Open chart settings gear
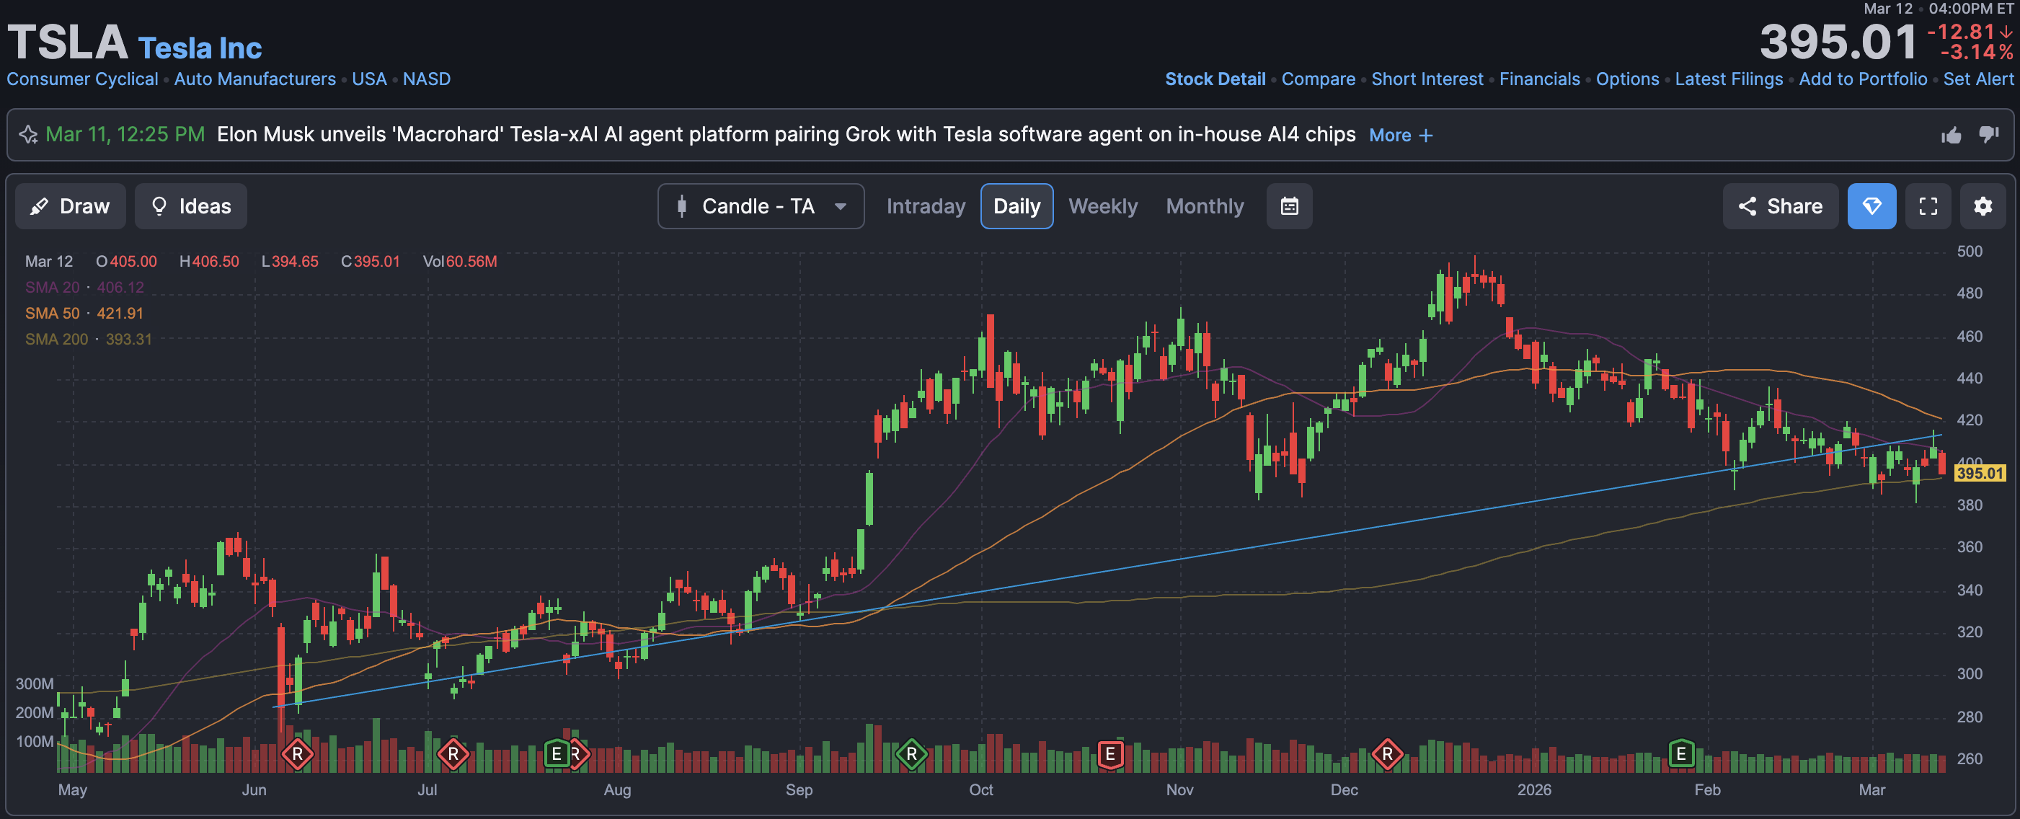 (1983, 206)
